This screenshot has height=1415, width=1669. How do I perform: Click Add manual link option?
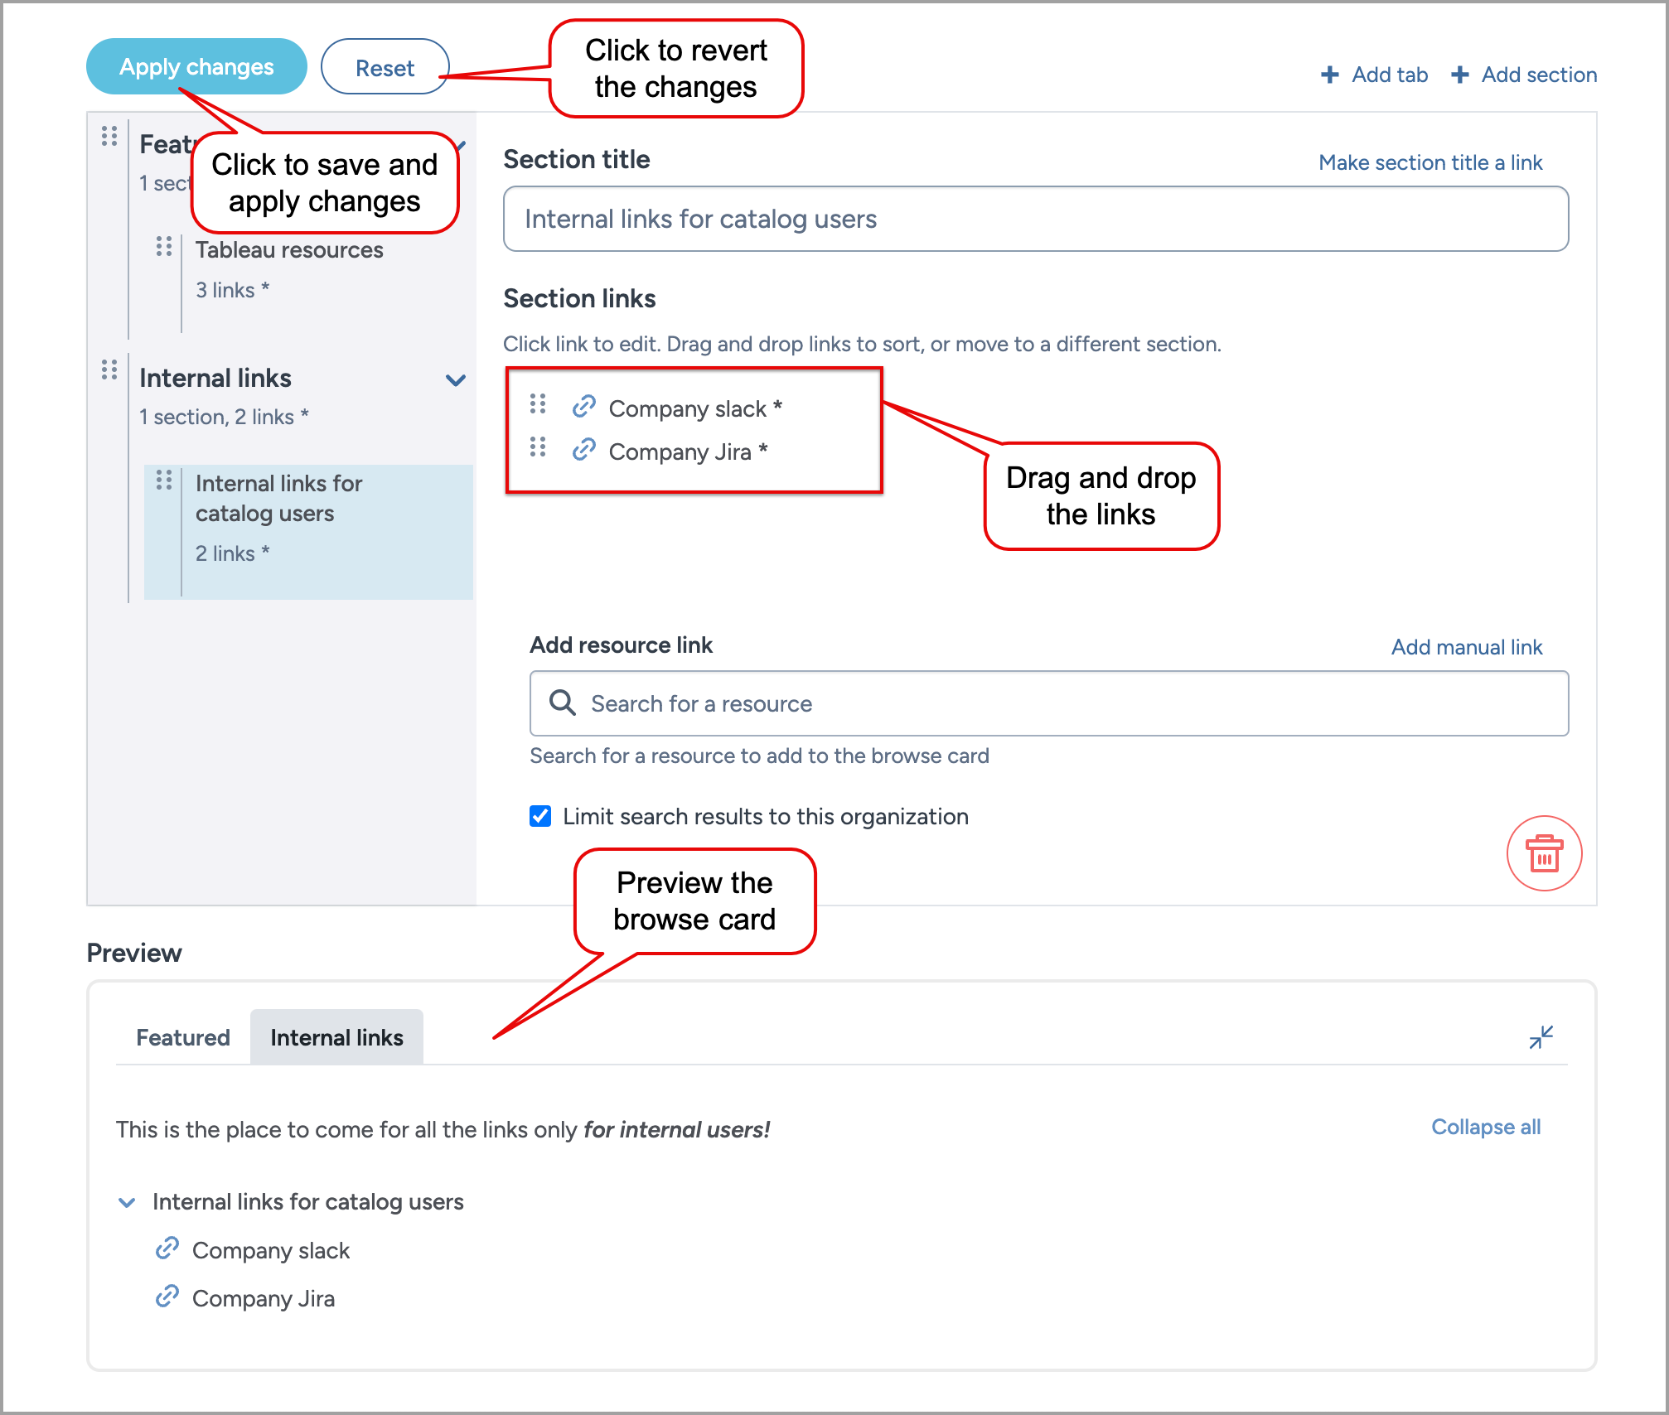click(x=1464, y=645)
